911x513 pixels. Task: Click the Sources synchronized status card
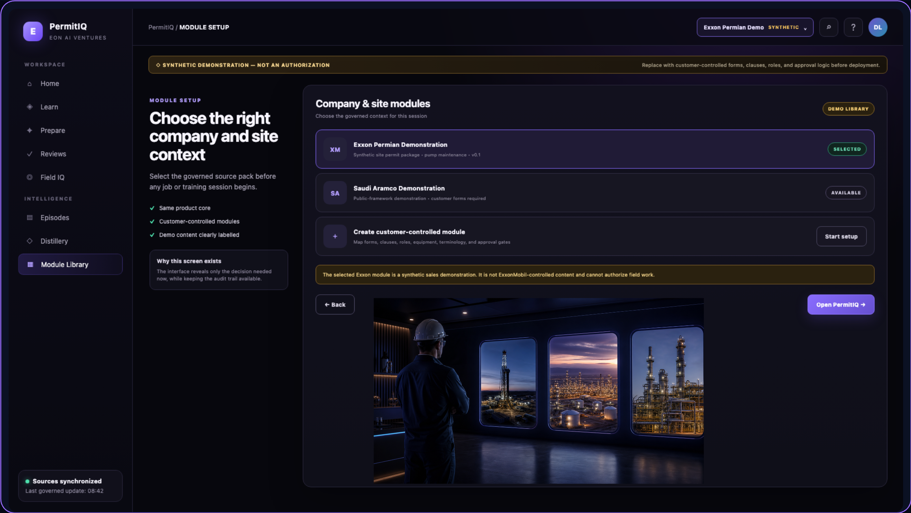[x=70, y=486]
